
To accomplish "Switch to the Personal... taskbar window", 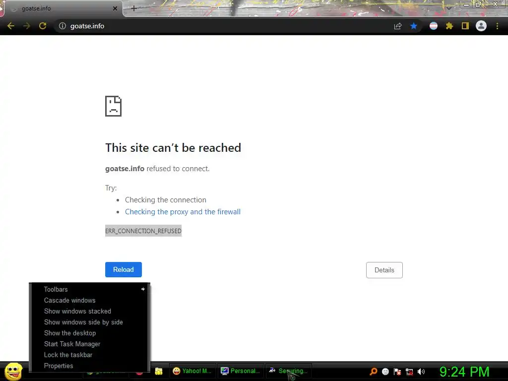I will (241, 371).
